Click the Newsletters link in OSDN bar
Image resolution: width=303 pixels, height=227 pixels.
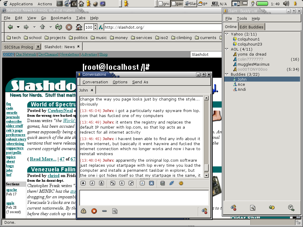70,54
